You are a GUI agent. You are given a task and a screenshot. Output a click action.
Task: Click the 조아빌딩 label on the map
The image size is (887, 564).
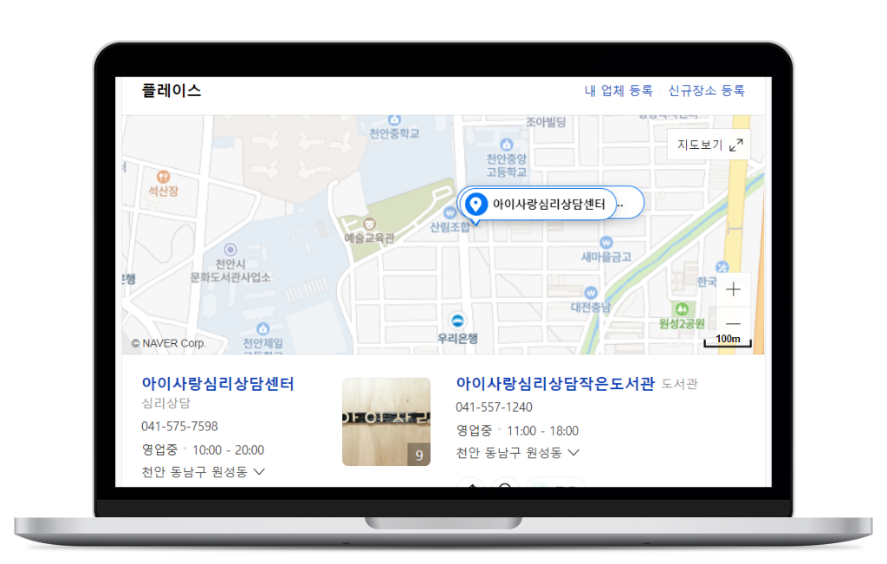[x=546, y=121]
